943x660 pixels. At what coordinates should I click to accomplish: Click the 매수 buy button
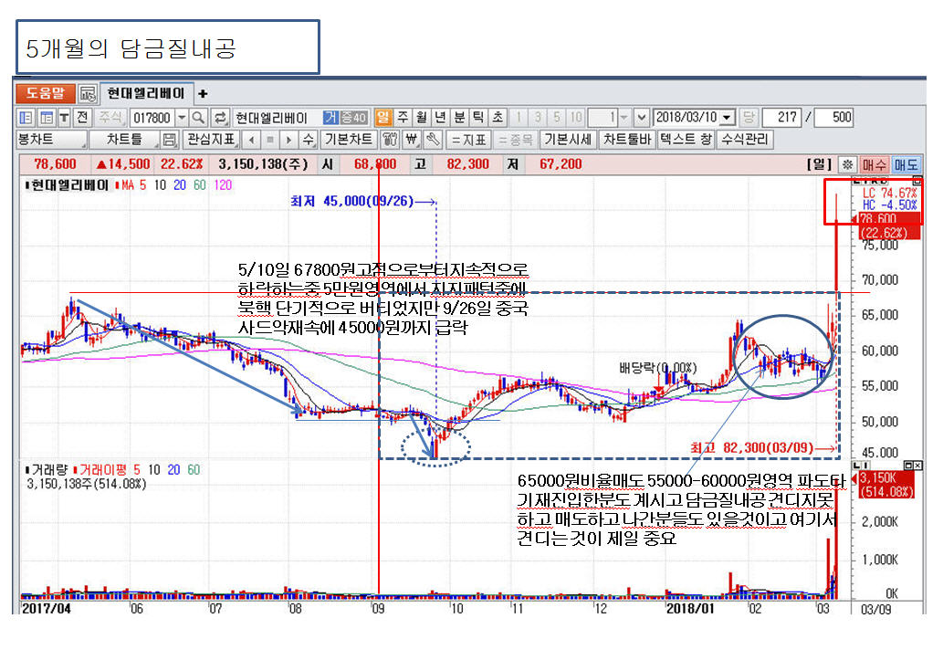tap(874, 164)
